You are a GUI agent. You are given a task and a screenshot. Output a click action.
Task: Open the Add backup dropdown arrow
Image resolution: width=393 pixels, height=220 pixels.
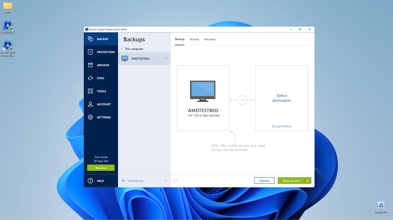click(x=166, y=181)
